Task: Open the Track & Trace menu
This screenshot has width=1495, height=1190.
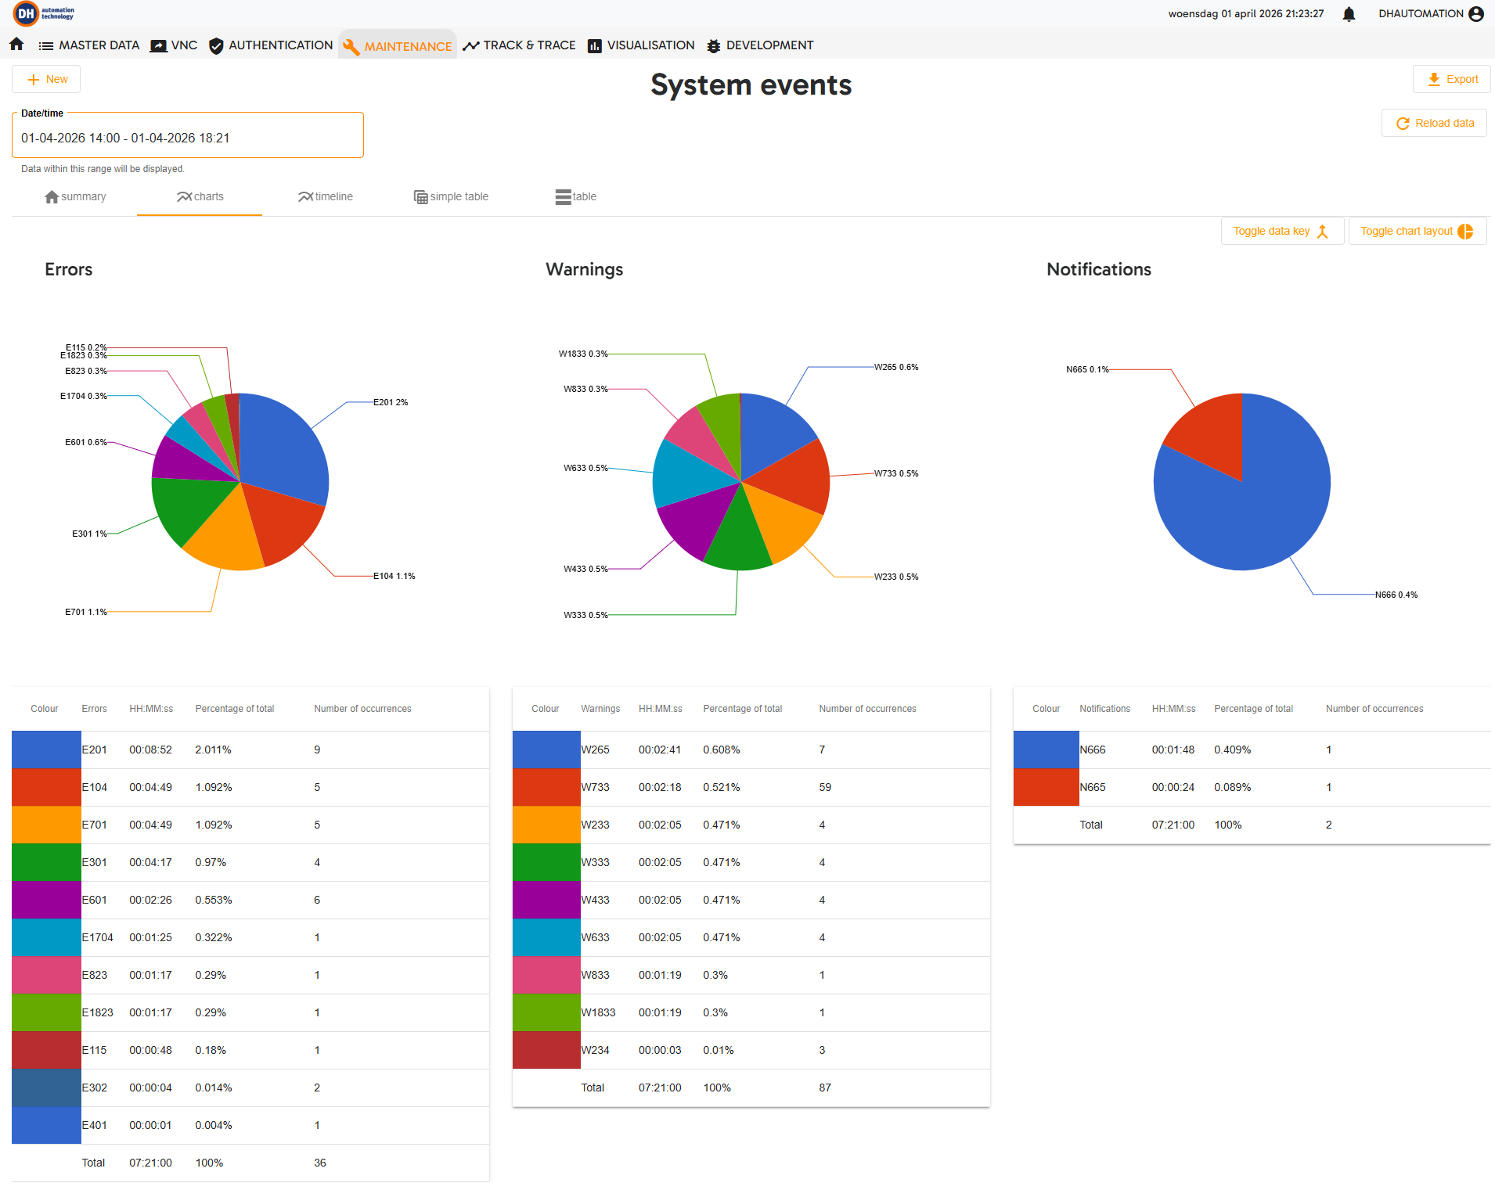Action: (520, 45)
